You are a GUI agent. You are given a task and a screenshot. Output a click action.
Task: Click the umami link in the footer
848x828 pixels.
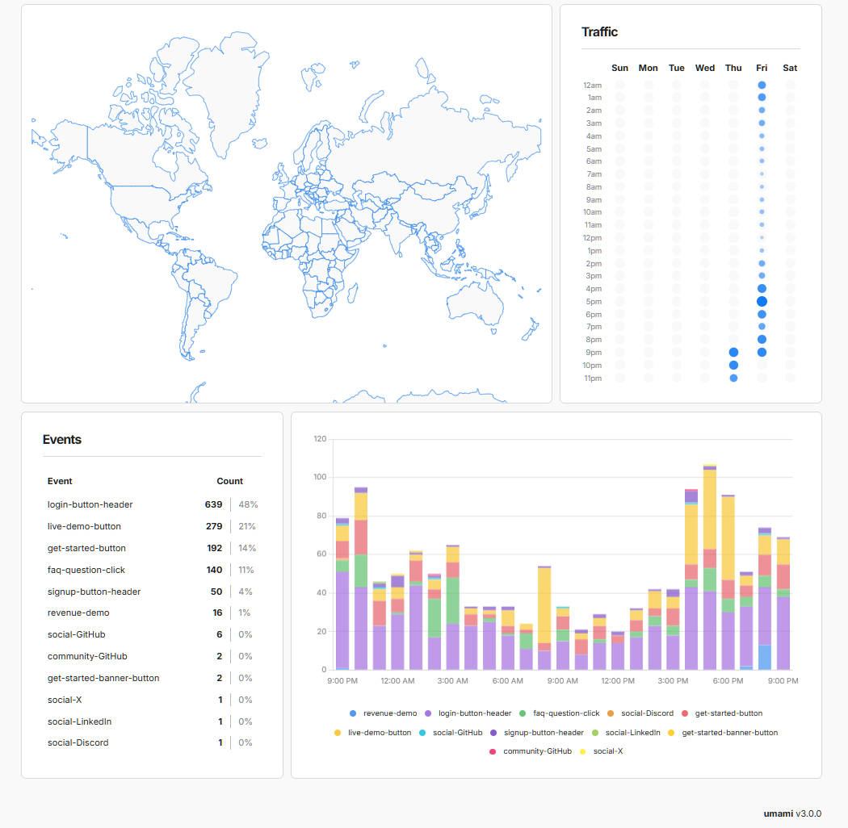(778, 813)
